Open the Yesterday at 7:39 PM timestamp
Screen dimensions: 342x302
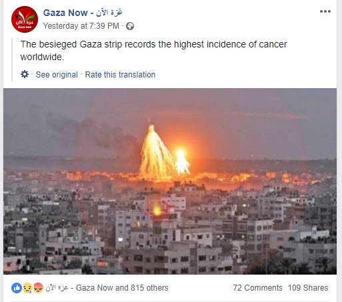click(x=81, y=26)
